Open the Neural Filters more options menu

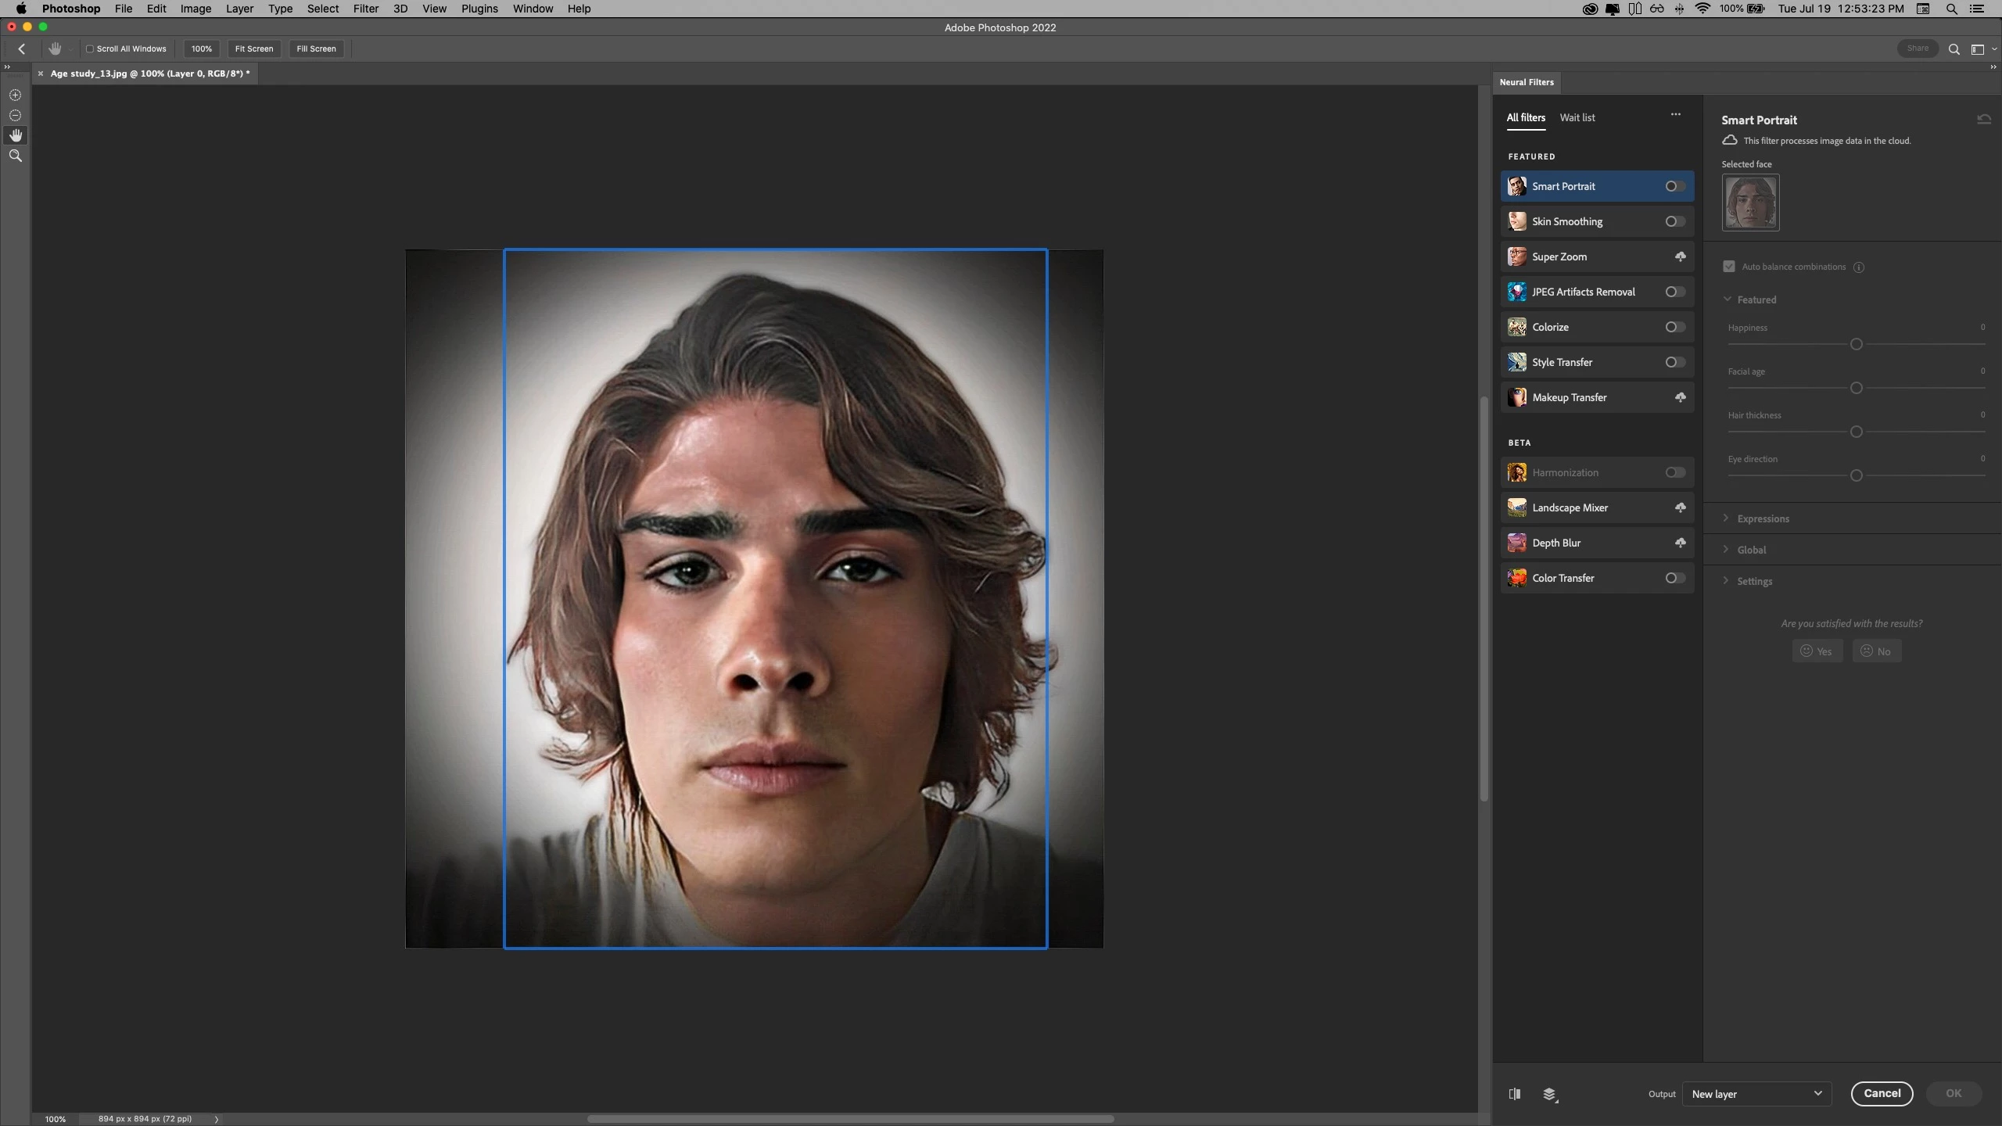click(x=1676, y=115)
